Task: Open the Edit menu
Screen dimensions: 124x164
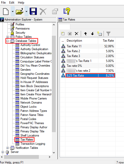Action: (x=12, y=2)
